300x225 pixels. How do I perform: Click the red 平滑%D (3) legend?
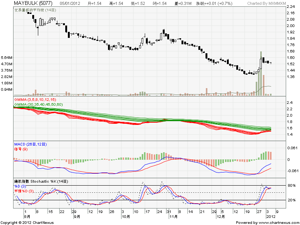pyautogui.click(x=24, y=191)
